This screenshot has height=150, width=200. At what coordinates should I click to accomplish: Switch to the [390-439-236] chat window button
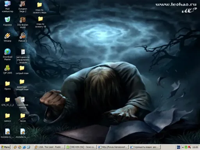point(81,147)
